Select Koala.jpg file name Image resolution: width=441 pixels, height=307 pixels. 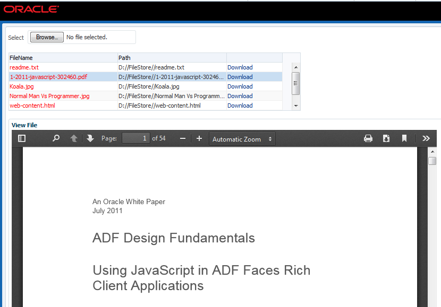point(22,86)
